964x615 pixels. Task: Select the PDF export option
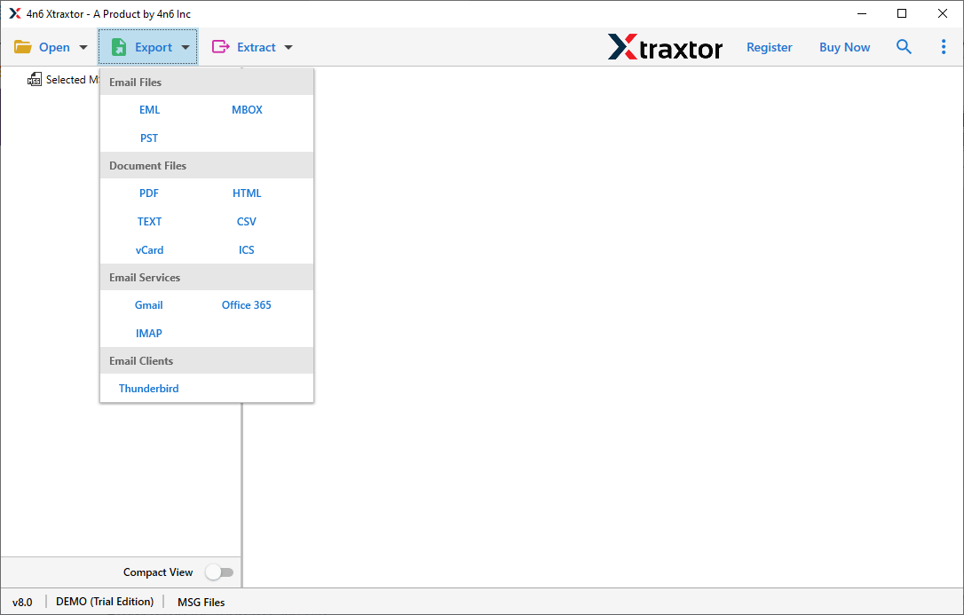[148, 193]
